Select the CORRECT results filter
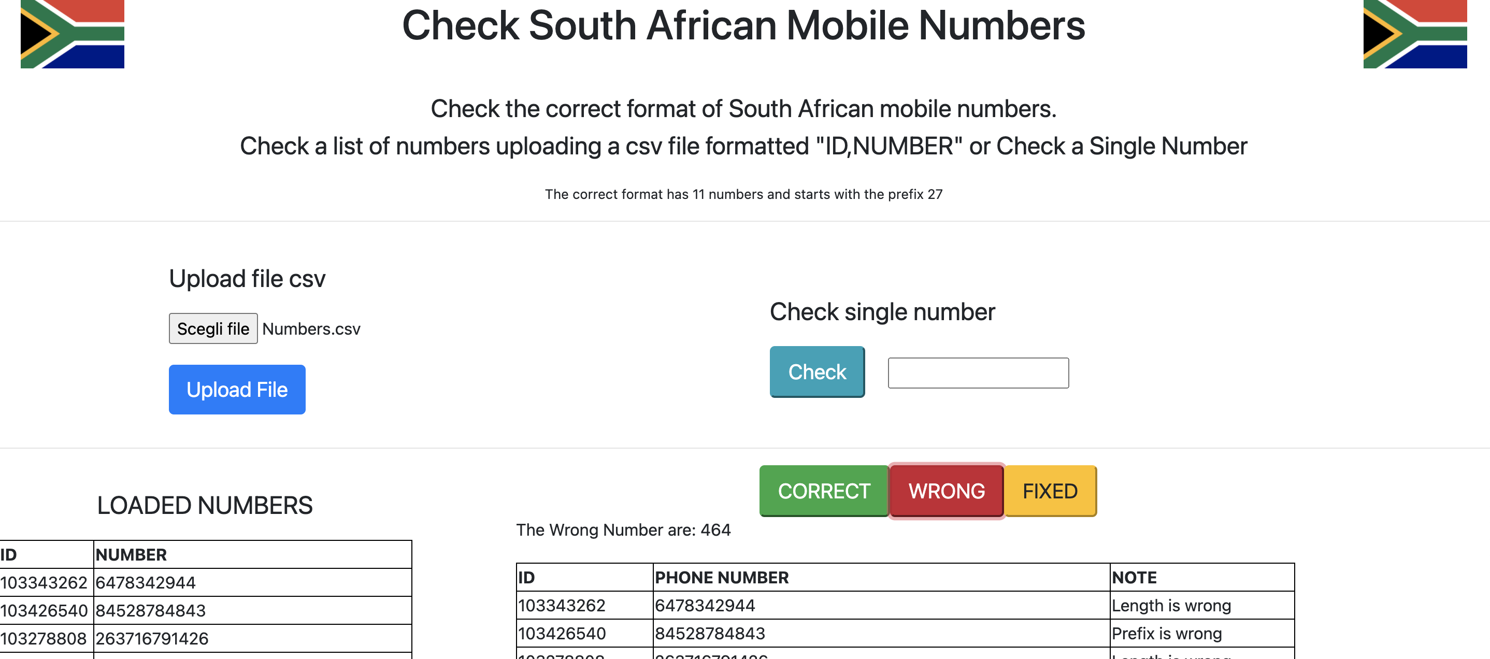 click(823, 491)
